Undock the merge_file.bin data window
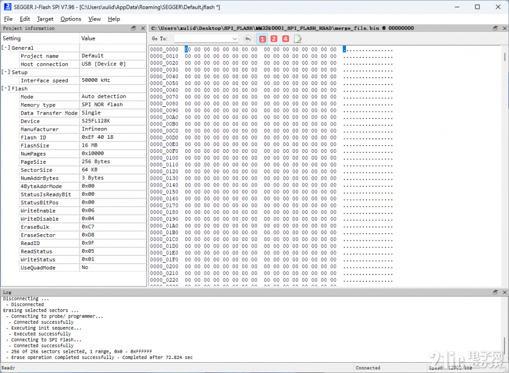The image size is (509, 373). click(x=495, y=28)
